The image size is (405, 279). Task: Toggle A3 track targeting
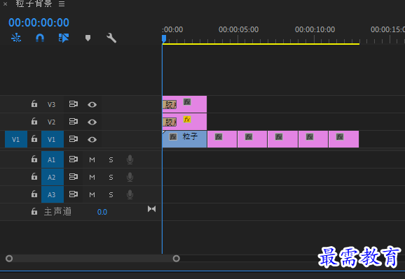point(53,194)
